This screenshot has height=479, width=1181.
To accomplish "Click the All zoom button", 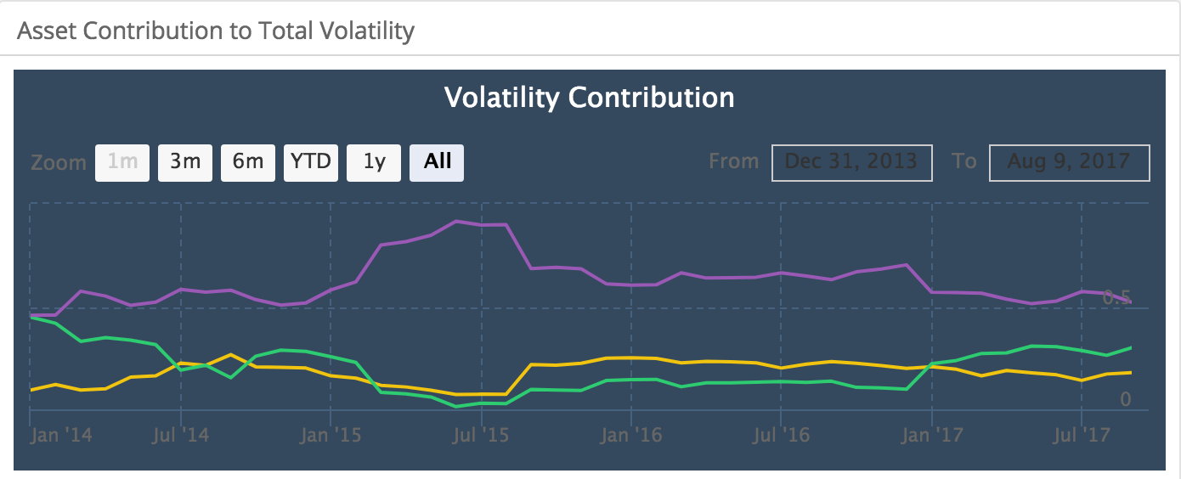I will [x=437, y=163].
